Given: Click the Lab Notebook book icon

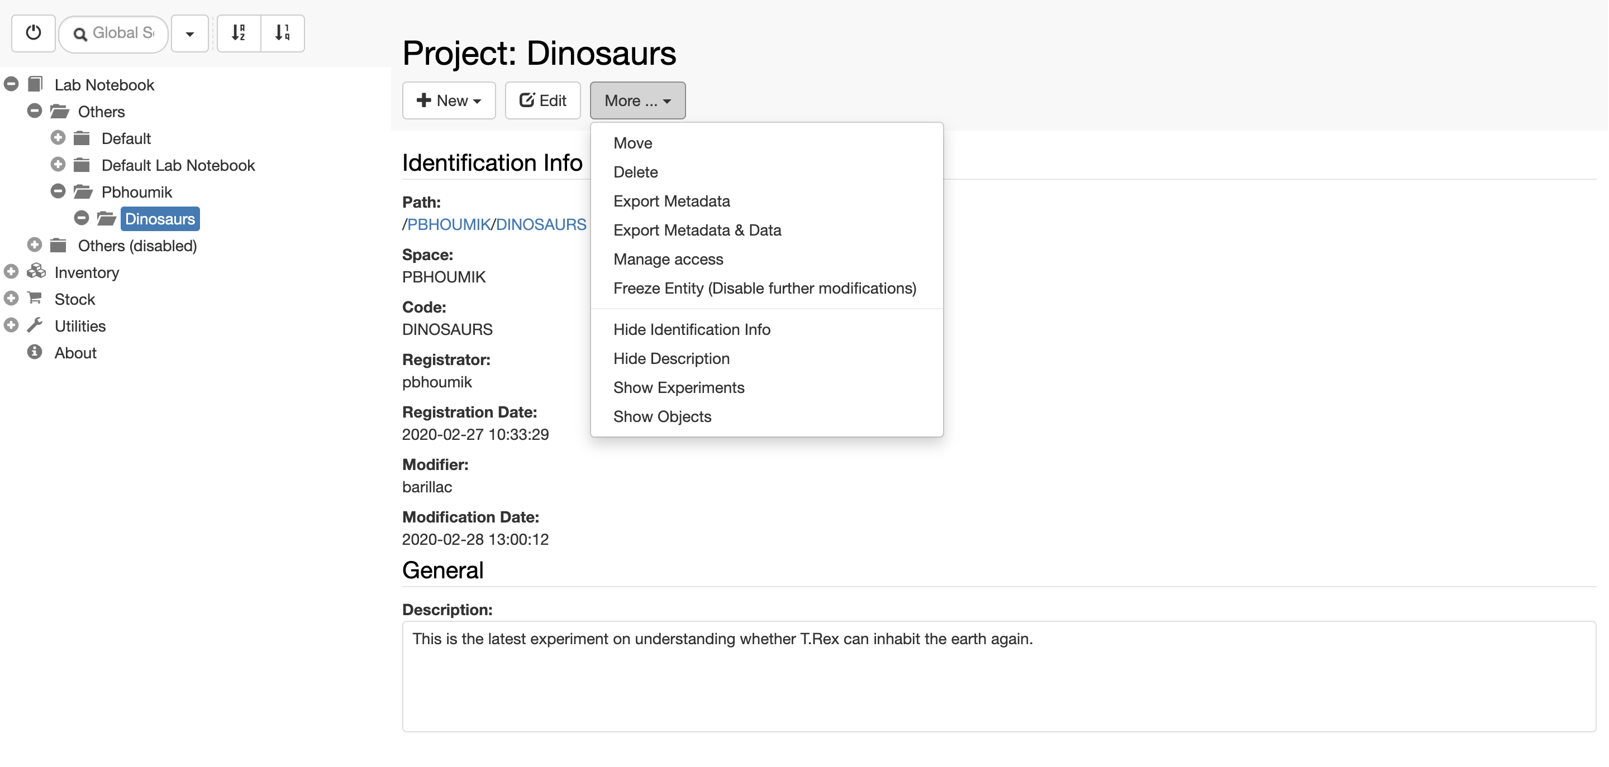Looking at the screenshot, I should coord(36,84).
